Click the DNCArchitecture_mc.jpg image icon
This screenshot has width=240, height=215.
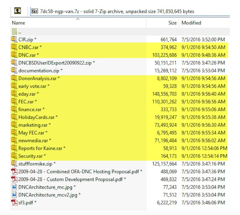pyautogui.click(x=14, y=187)
